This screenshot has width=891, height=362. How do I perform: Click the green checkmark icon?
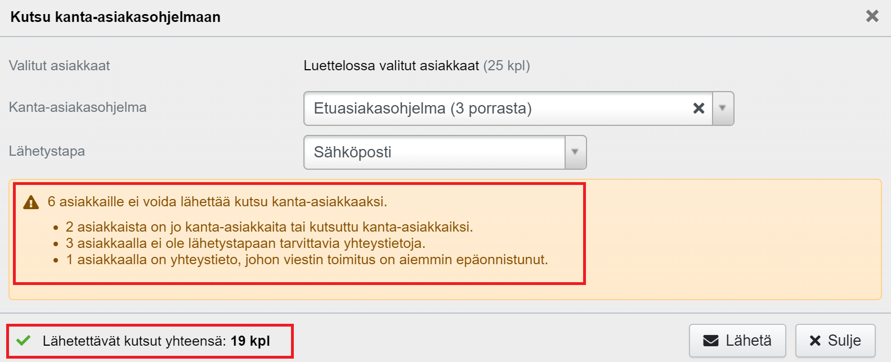pyautogui.click(x=23, y=341)
